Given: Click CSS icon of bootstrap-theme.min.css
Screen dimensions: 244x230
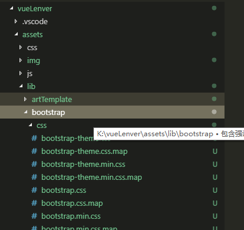Looking at the screenshot, I should pyautogui.click(x=34, y=165).
